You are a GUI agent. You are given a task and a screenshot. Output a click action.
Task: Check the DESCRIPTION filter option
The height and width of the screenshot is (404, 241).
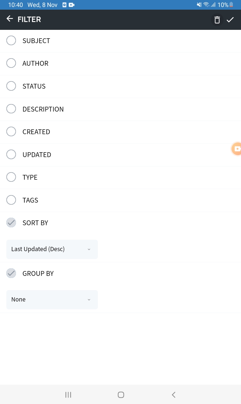pos(11,109)
